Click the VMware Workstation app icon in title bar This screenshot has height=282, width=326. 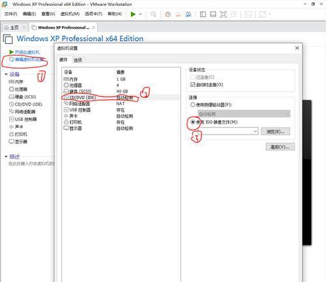point(5,4)
